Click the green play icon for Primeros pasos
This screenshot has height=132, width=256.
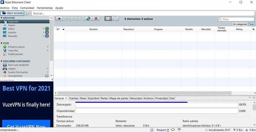pyautogui.click(x=5, y=47)
